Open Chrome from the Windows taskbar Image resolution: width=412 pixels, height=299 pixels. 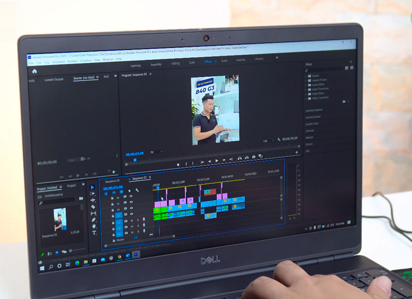click(119, 256)
